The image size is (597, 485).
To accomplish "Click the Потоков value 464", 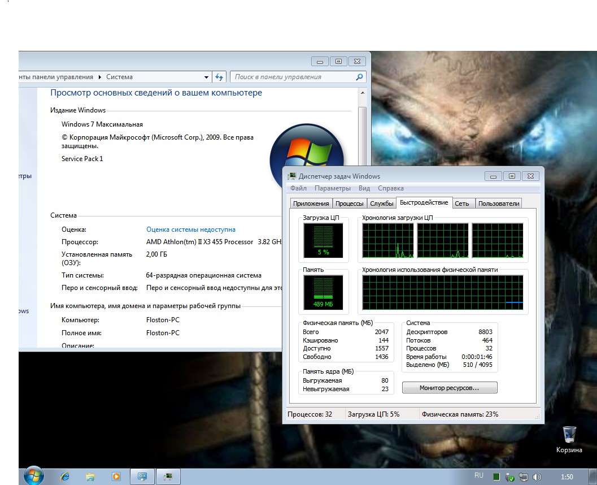I will tap(487, 340).
